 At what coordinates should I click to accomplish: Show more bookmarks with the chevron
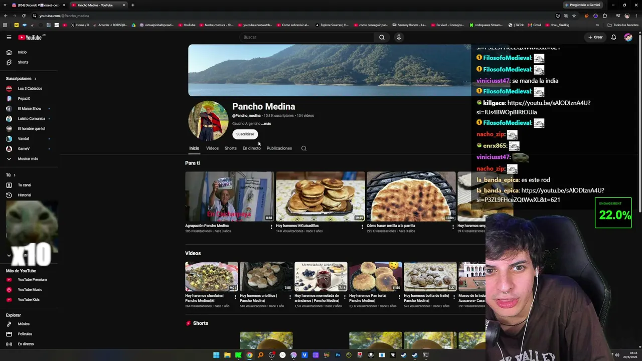[597, 25]
